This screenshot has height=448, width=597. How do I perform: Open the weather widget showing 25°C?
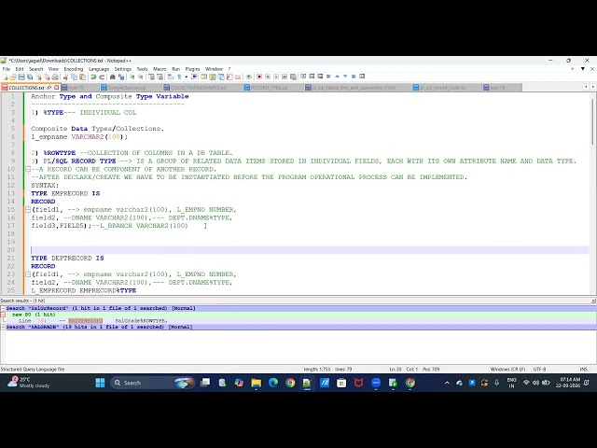coord(29,383)
